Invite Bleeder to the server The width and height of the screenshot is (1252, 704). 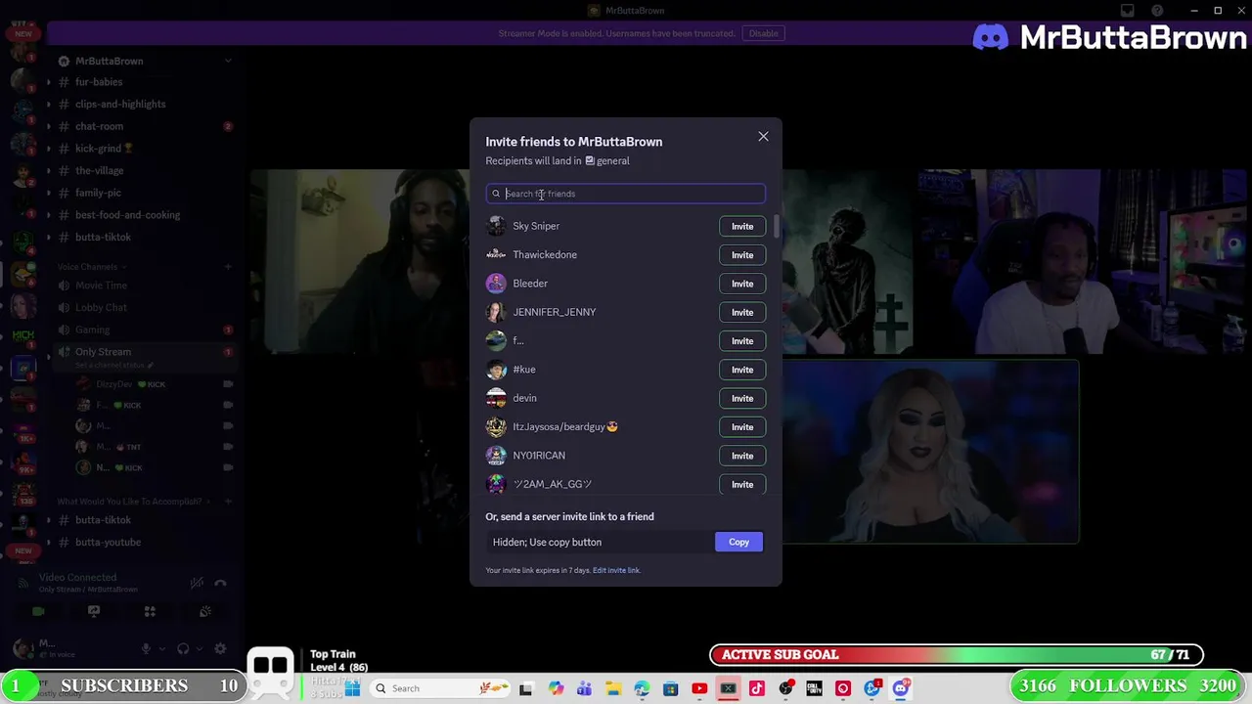[742, 284]
